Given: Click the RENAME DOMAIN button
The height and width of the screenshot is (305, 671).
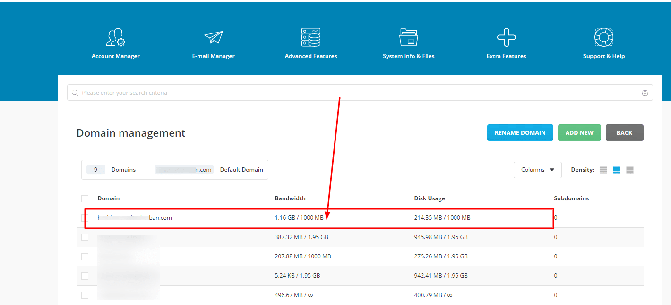Looking at the screenshot, I should coord(520,133).
